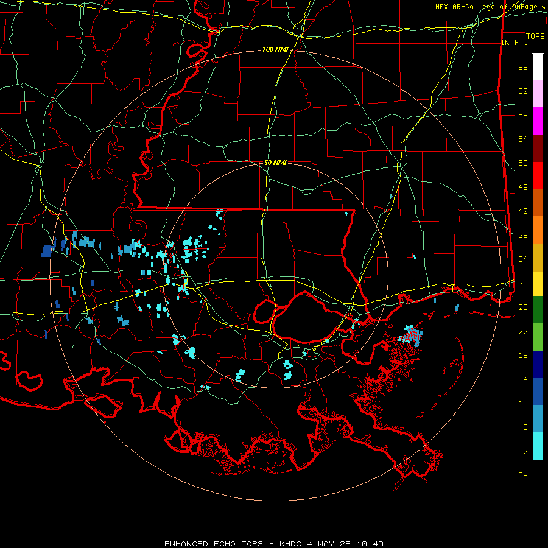Click the legend value '26'
Image resolution: width=548 pixels, height=548 pixels.
click(x=523, y=307)
